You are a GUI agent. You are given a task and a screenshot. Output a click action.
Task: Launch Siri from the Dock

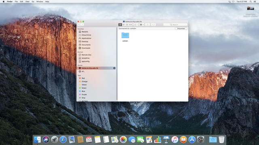(46, 140)
